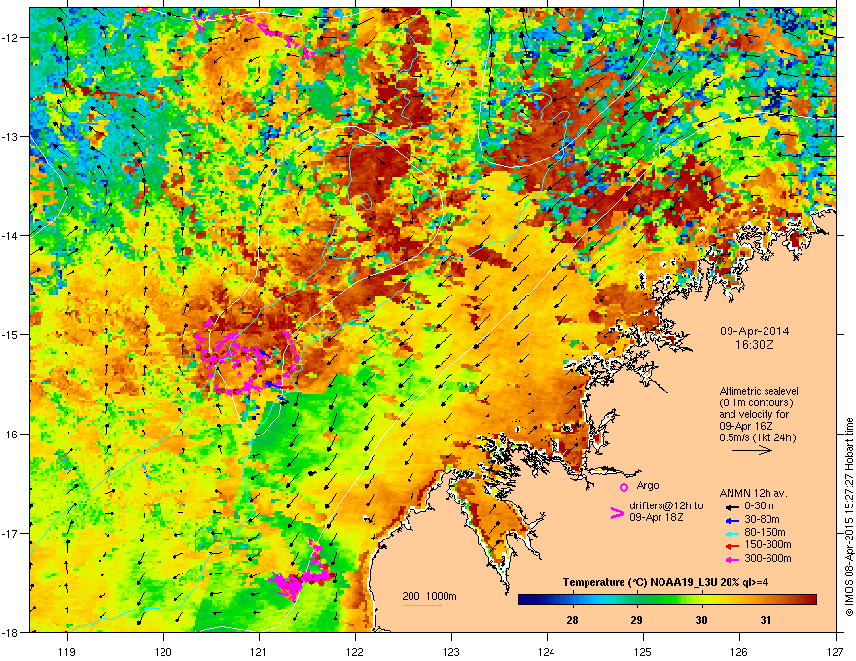Click the '0-30m' depth label

[759, 506]
